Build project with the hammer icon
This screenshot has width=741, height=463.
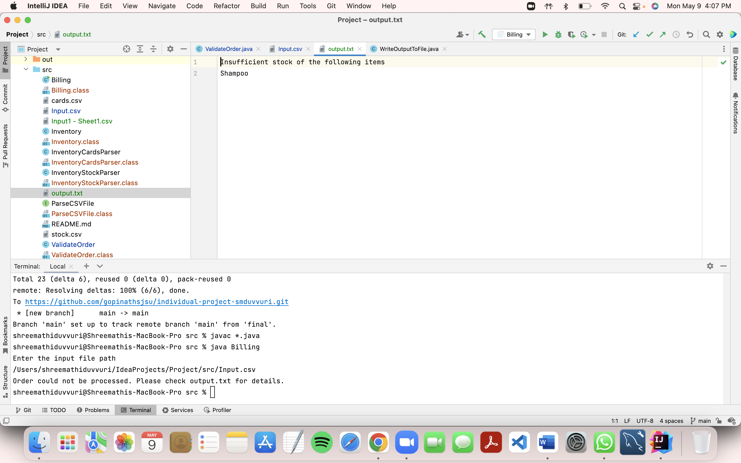482,35
